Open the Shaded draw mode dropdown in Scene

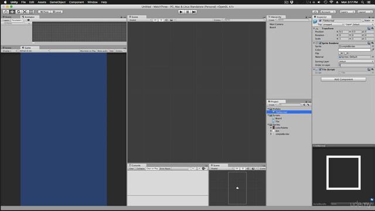point(140,20)
